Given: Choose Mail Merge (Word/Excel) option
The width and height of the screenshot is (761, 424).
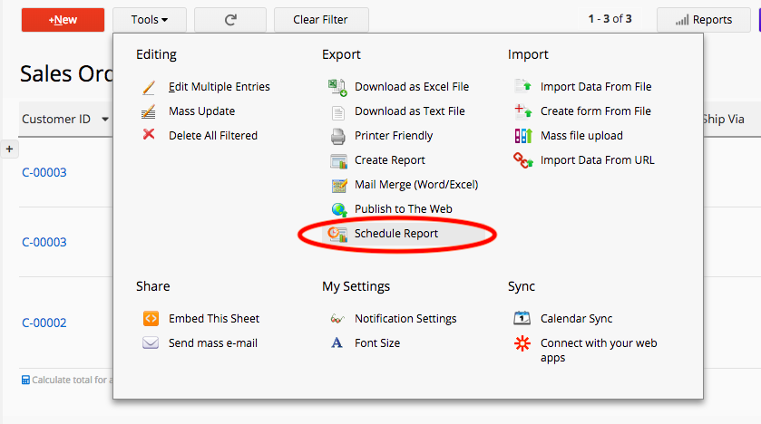Looking at the screenshot, I should (415, 185).
